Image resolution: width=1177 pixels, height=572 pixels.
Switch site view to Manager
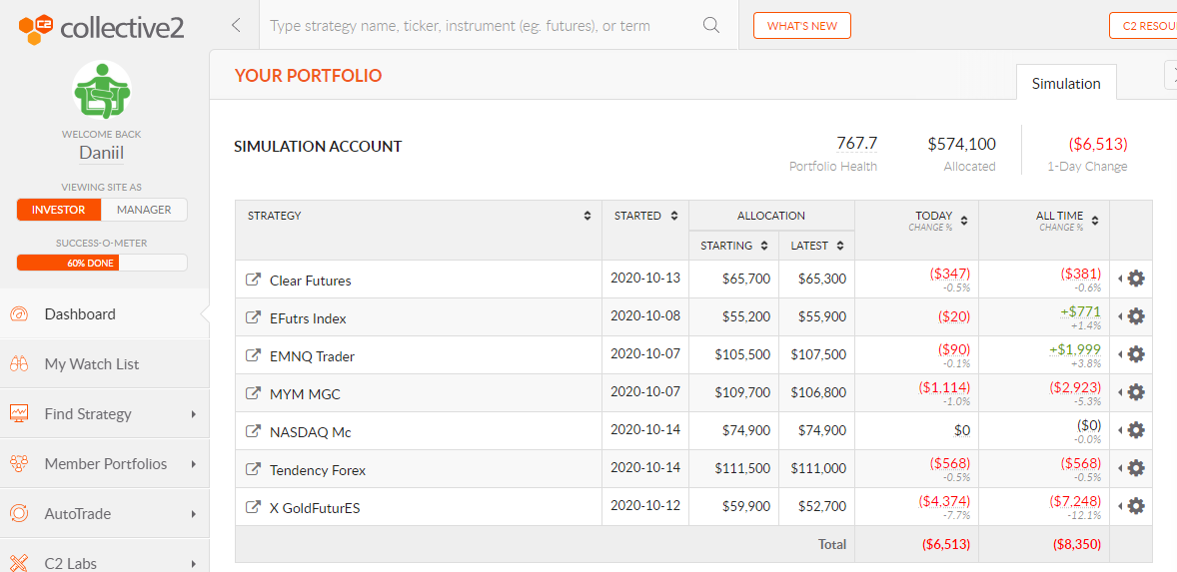[x=144, y=210]
